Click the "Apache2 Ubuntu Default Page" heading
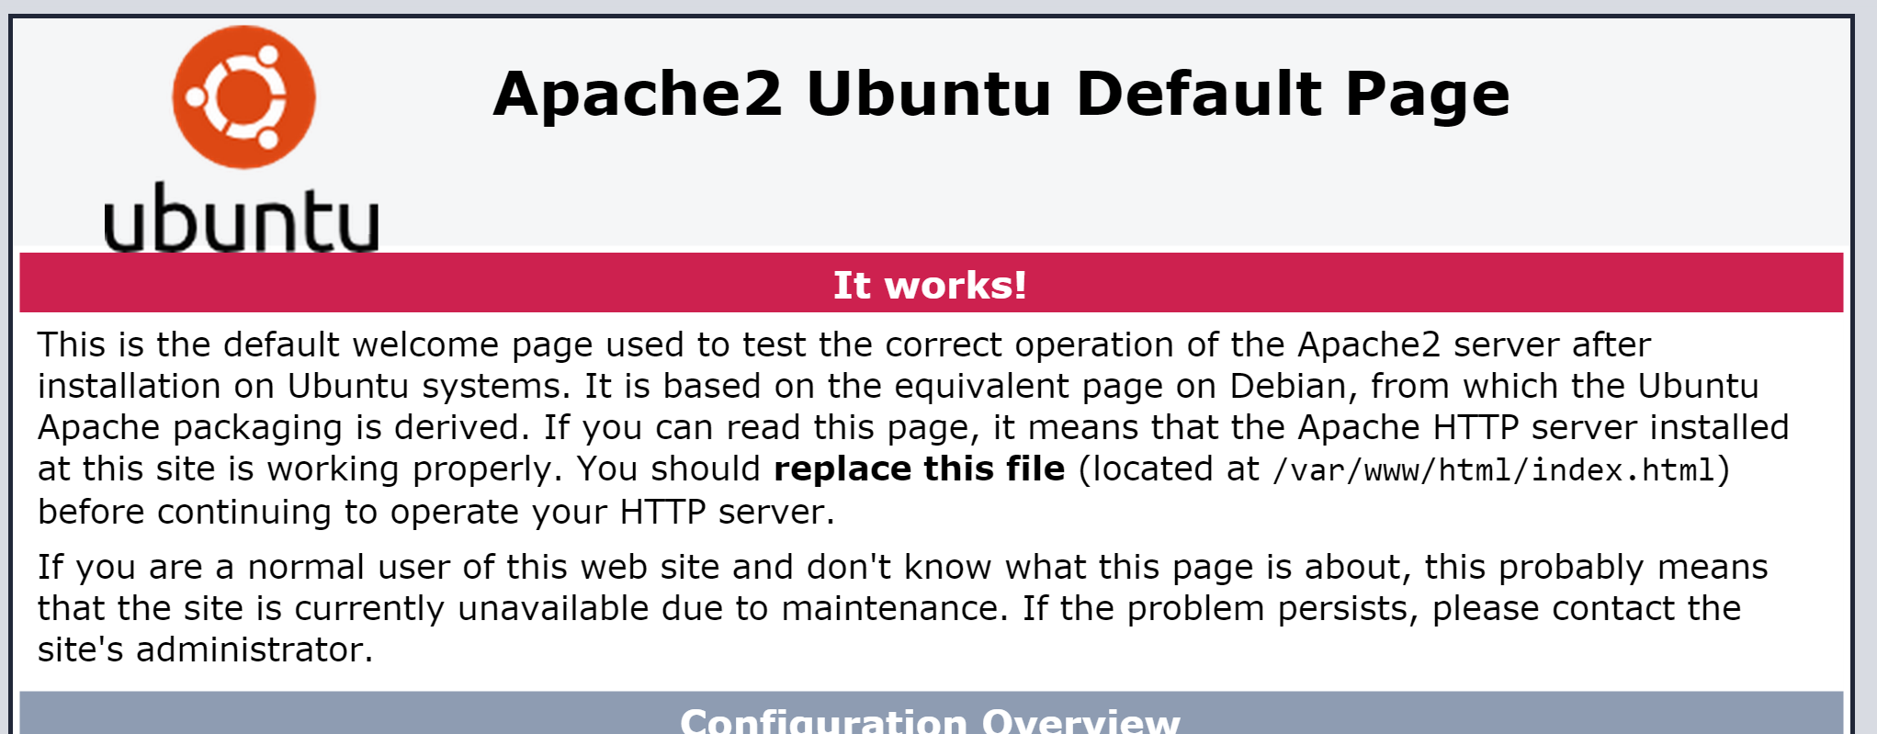The image size is (1877, 734). point(1001,95)
